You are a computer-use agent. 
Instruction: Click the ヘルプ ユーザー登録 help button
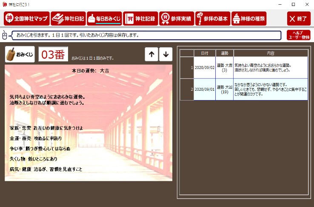coord(298,35)
